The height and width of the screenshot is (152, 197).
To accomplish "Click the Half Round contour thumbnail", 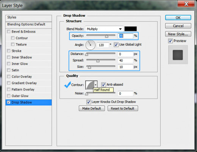I will click(90, 85).
